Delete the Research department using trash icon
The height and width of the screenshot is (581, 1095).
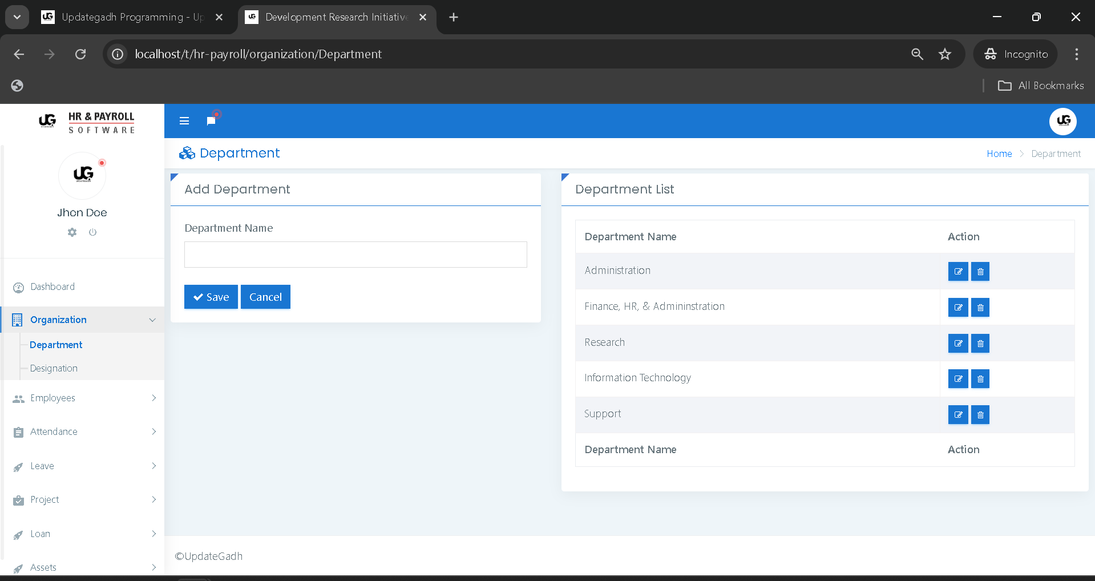click(980, 344)
